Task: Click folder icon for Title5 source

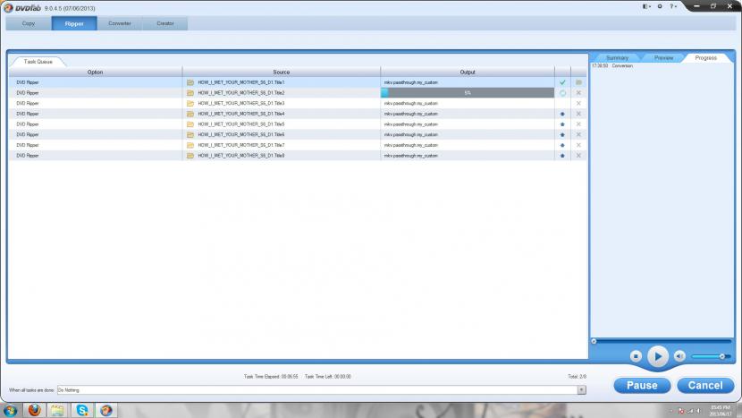Action: click(x=190, y=124)
